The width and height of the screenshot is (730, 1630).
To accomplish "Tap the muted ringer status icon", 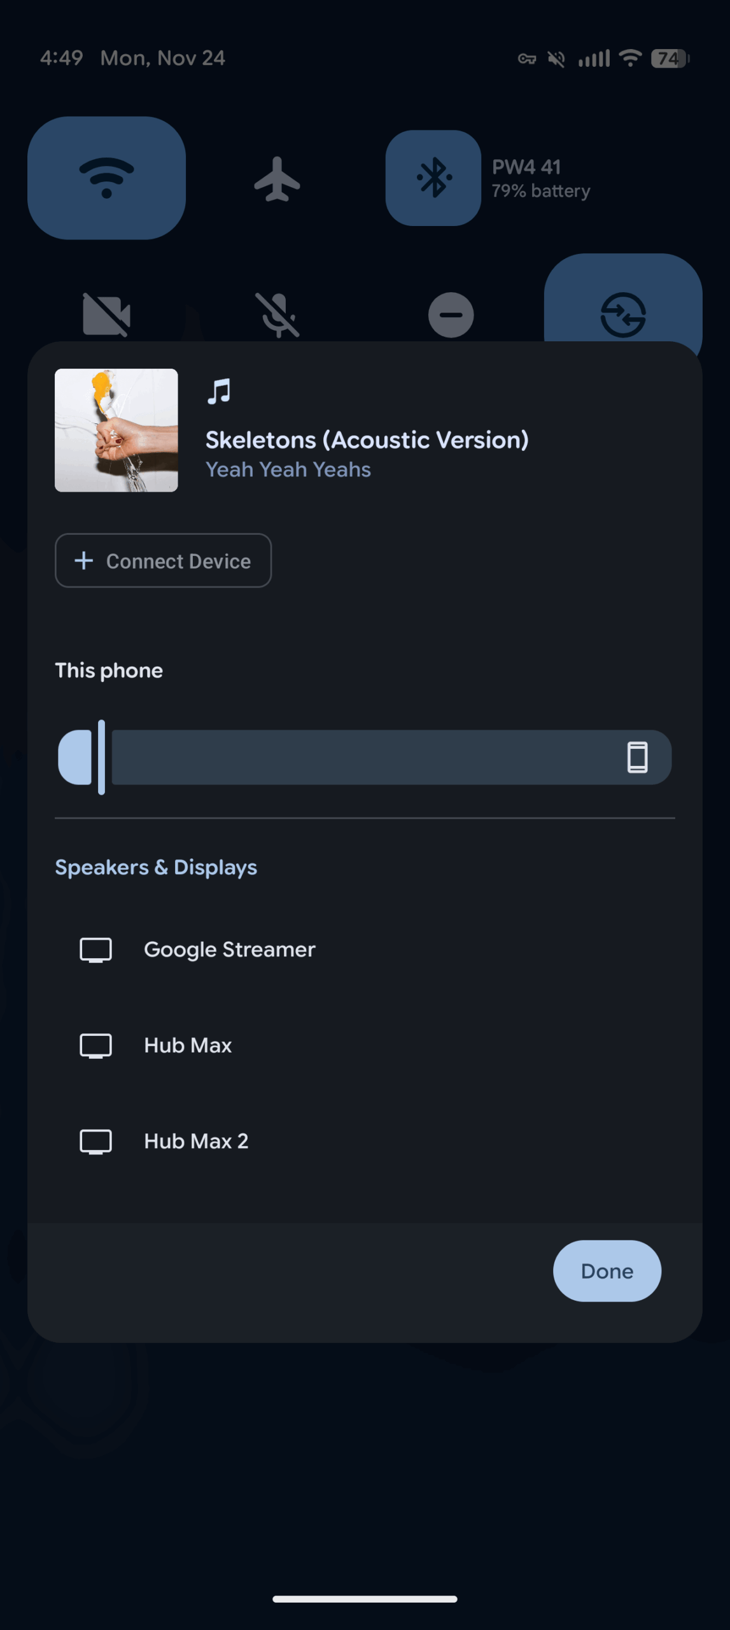I will coord(556,59).
